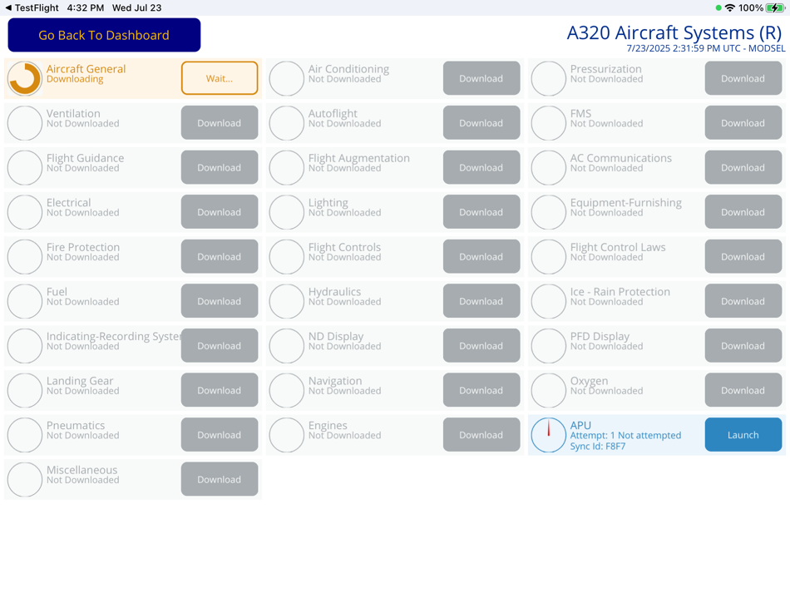
Task: Click the Ice - Rain Protection status circle
Action: pyautogui.click(x=549, y=301)
